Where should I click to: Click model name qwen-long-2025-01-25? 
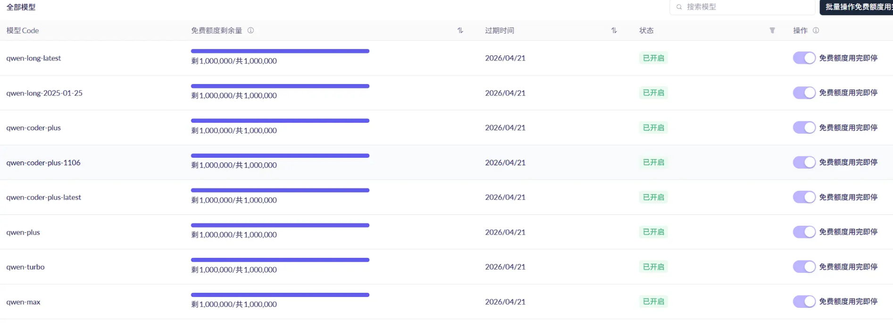(x=44, y=93)
